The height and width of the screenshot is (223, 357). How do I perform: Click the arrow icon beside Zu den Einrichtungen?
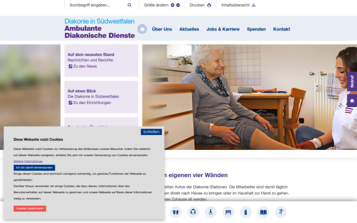pos(70,103)
